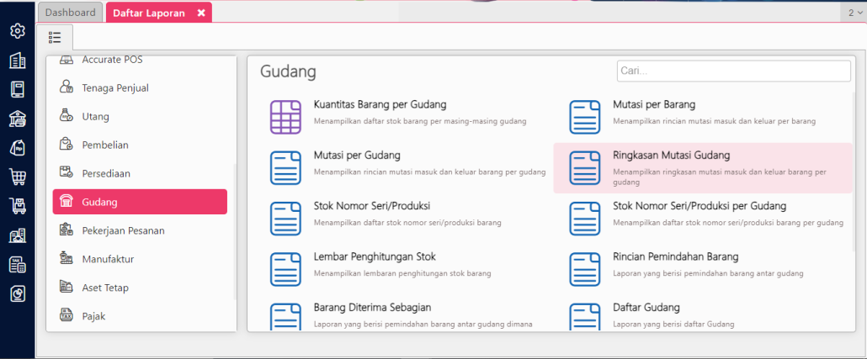
Task: Open the general ledger book icon
Action: (x=17, y=89)
